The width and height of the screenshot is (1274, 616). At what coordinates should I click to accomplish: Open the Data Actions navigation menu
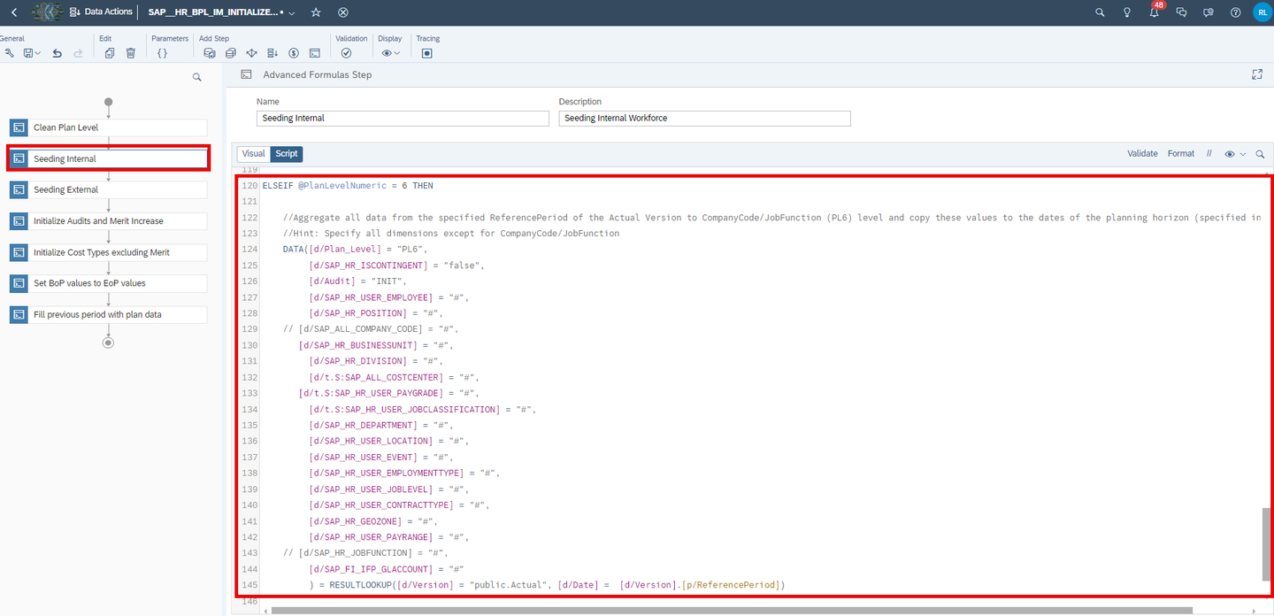[101, 12]
